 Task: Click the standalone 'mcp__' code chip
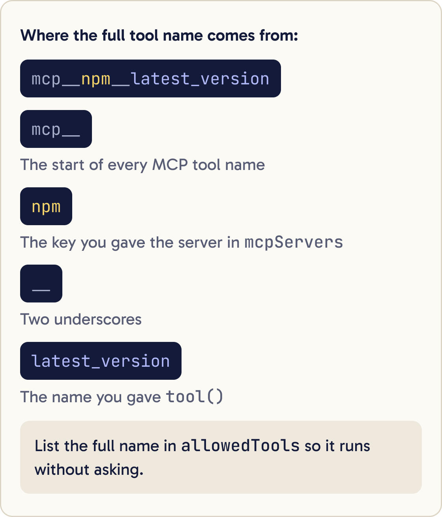pos(56,129)
